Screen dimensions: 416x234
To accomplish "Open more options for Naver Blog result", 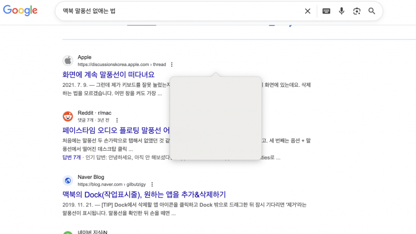I will (x=152, y=185).
